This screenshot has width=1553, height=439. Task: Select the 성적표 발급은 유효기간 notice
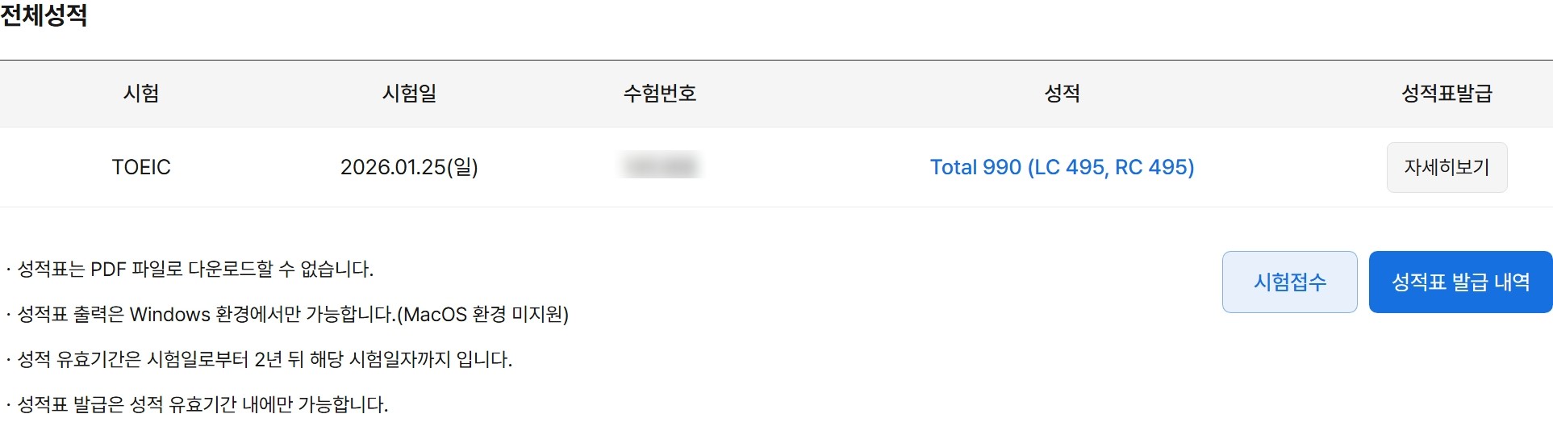point(202,404)
